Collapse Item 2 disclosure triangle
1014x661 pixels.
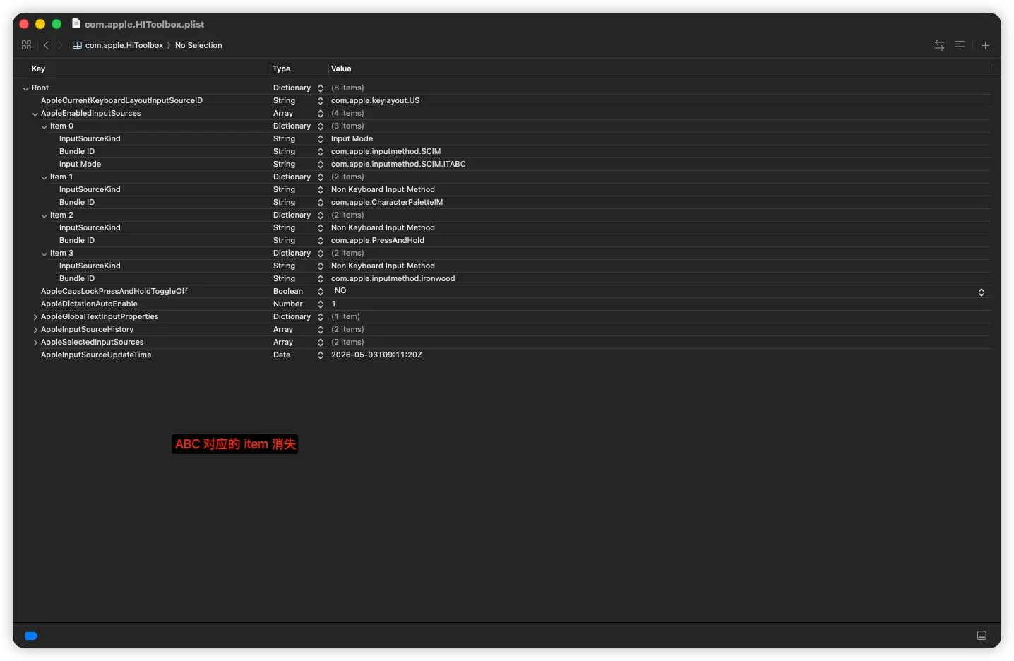click(44, 215)
